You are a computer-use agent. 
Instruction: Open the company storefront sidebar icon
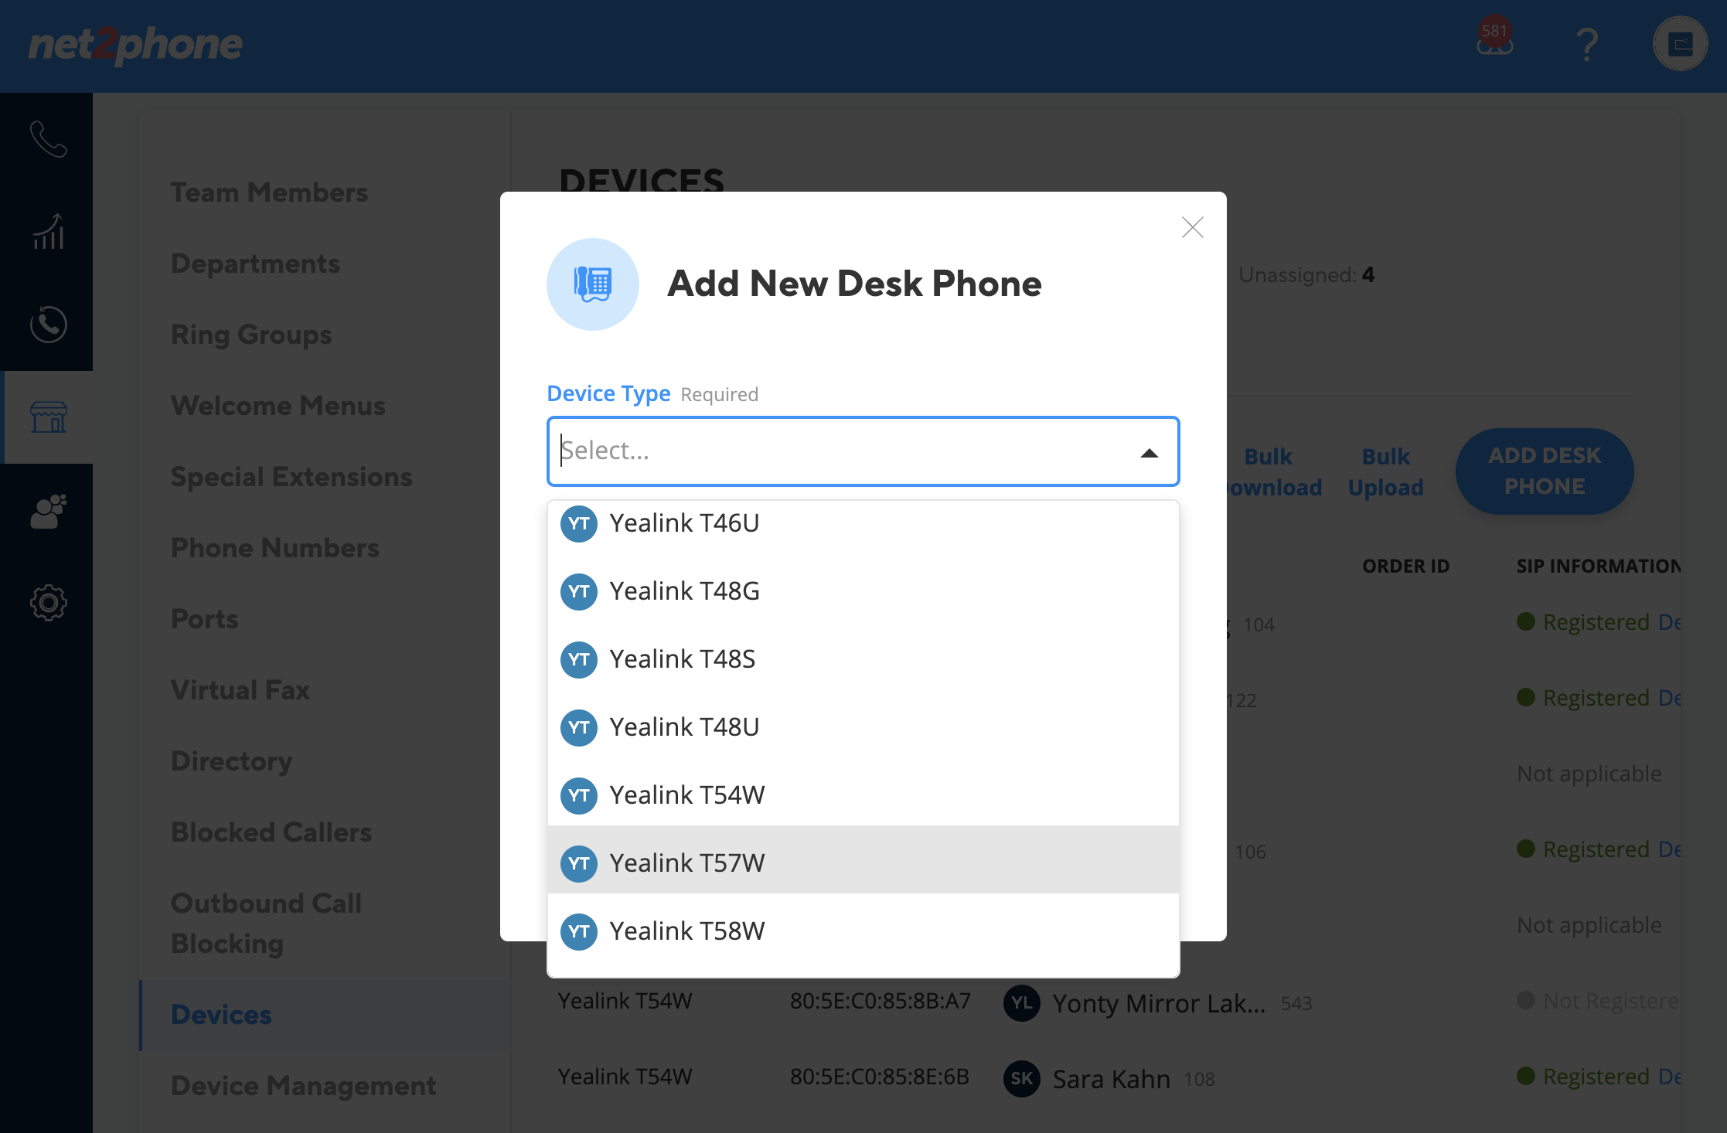(48, 417)
